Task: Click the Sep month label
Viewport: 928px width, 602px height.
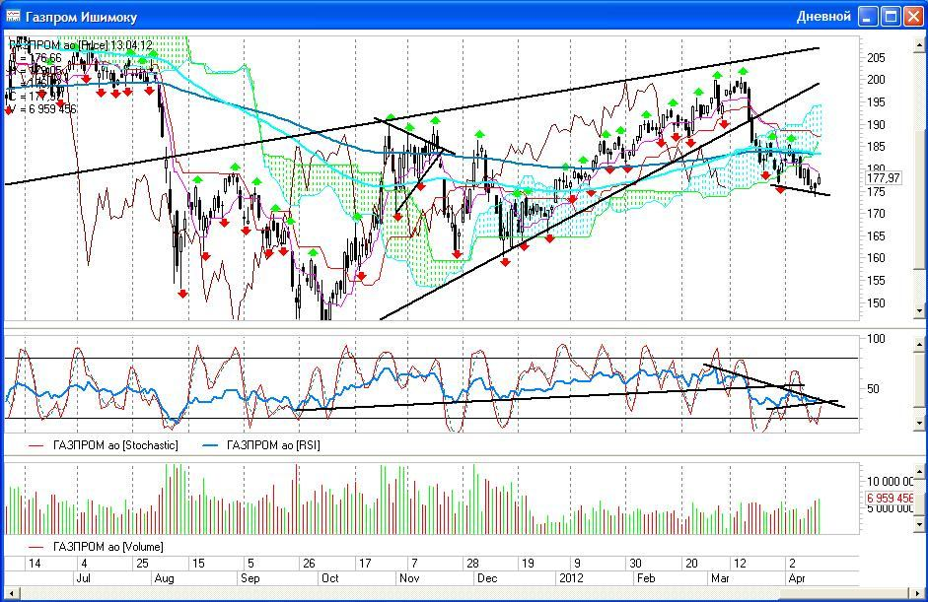Action: tap(250, 577)
